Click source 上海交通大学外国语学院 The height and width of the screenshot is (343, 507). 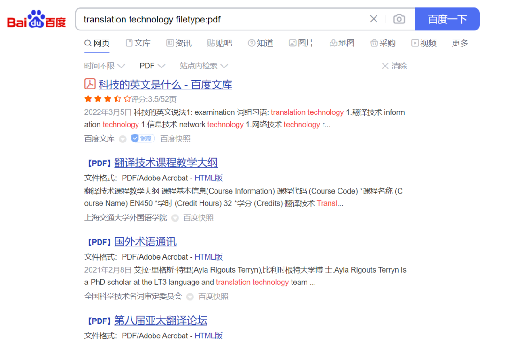(125, 218)
